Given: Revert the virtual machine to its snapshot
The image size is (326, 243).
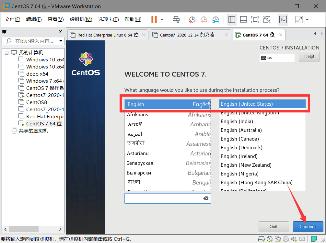Looking at the screenshot, I should 204,19.
